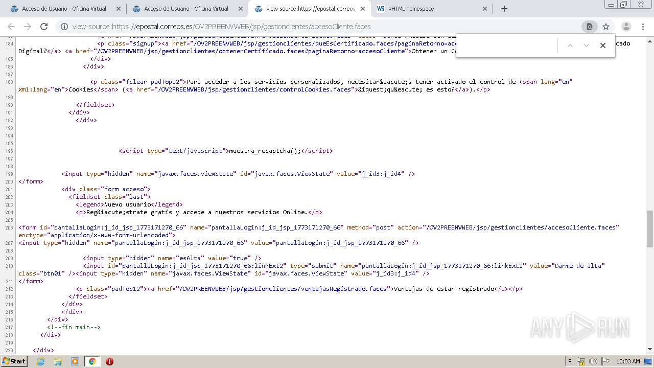This screenshot has width=654, height=368.
Task: Close the XHTML namespace tab
Action: [485, 9]
